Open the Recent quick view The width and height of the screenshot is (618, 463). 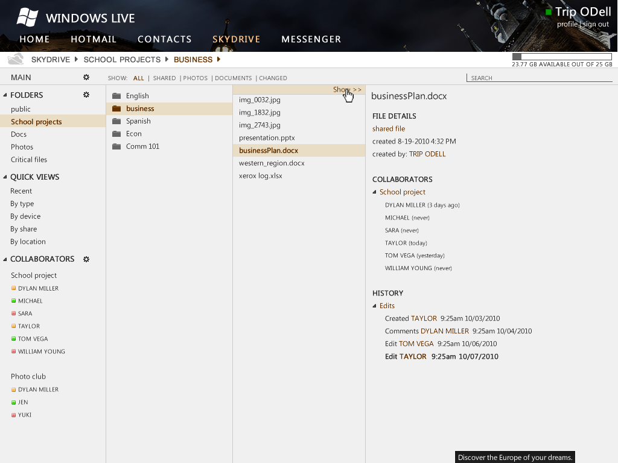21,191
